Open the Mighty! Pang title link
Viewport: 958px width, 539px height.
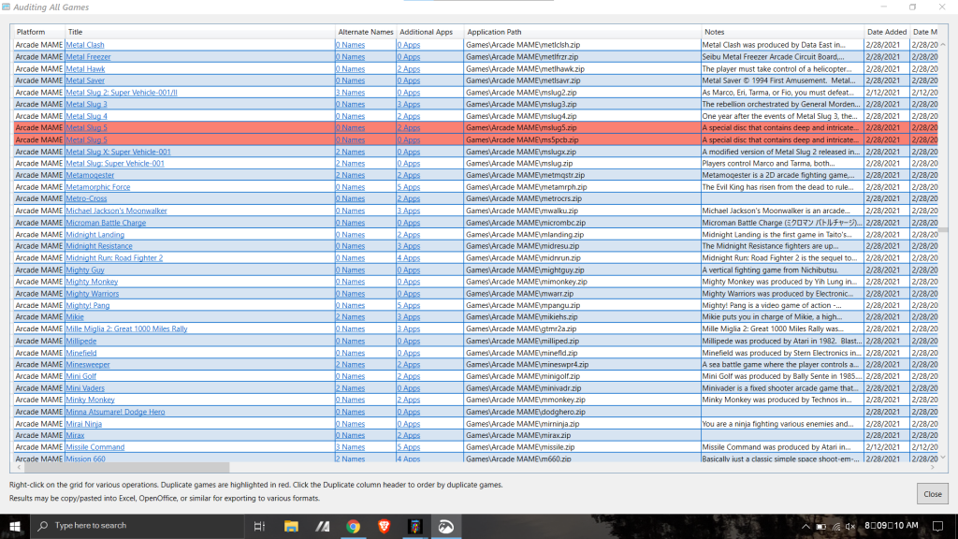(88, 306)
